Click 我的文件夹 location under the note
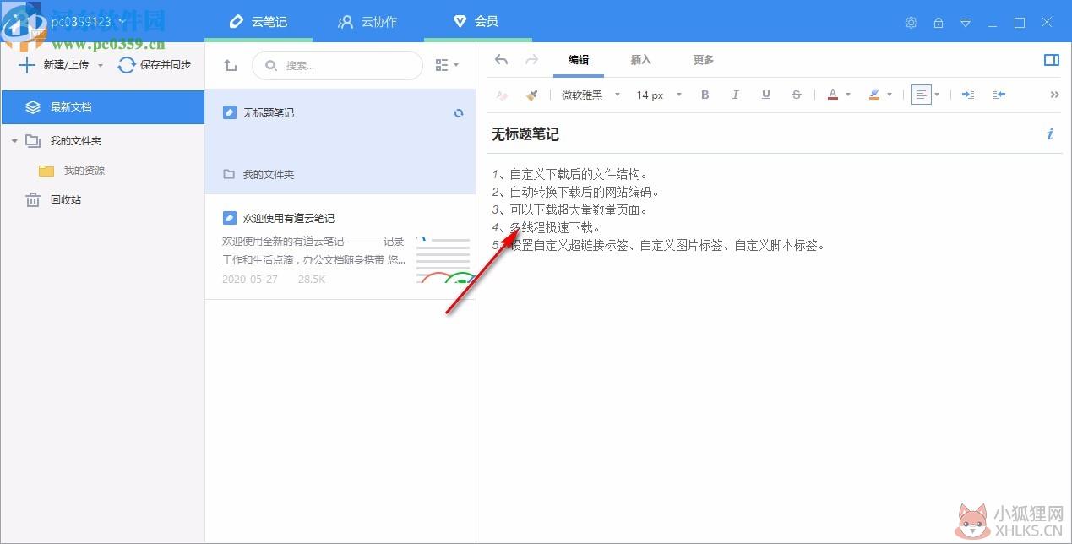Screen dimensions: 1072x544 pos(258,175)
